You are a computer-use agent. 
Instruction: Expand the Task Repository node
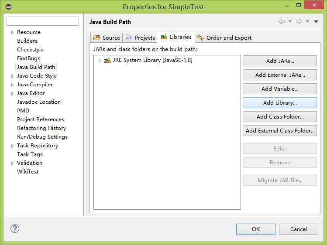12,146
